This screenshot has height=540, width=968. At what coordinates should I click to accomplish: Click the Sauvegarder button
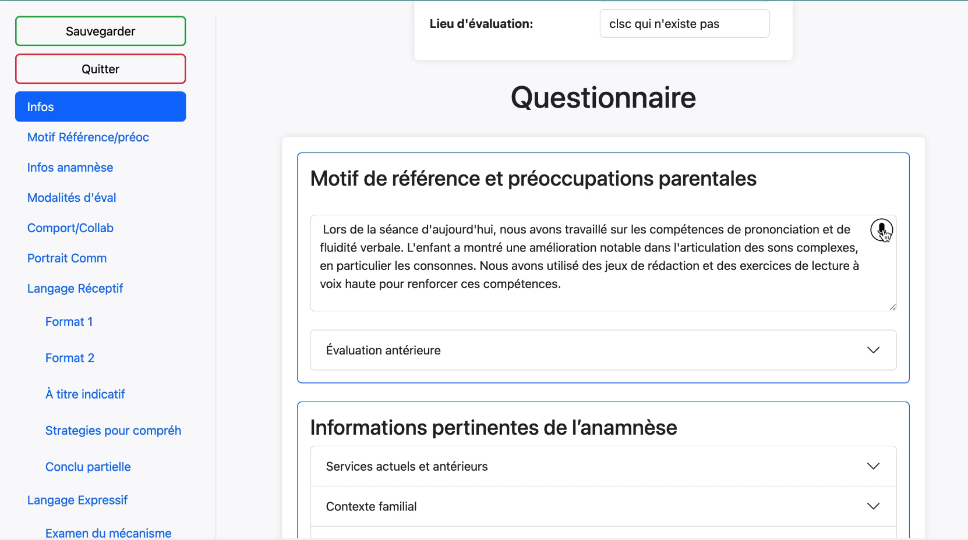[x=100, y=31]
